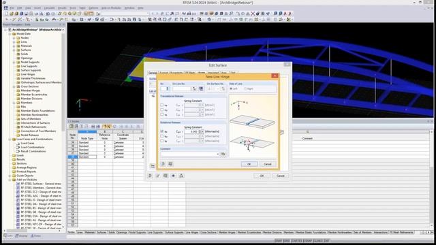This screenshot has height=245, width=436.
Task: Expand the Materials tree node
Action: point(14,46)
